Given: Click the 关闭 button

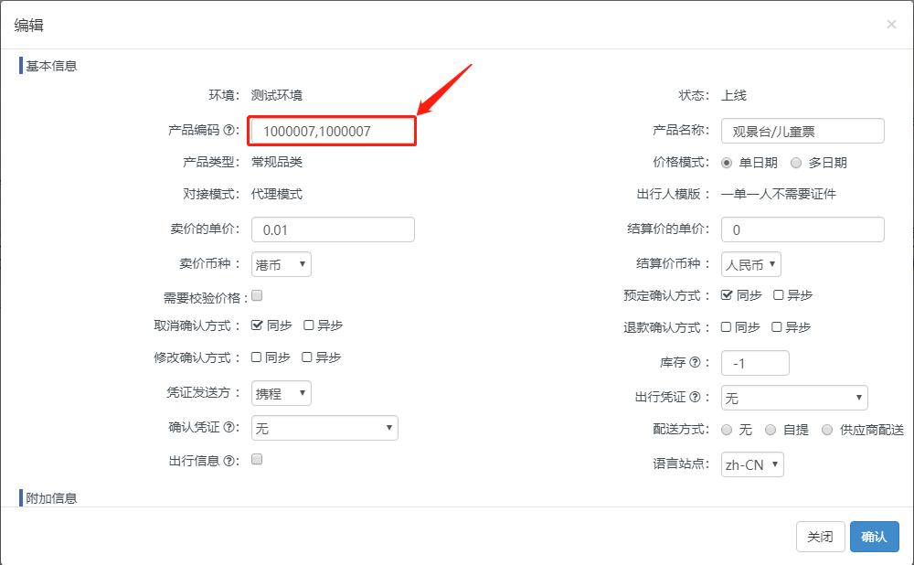Looking at the screenshot, I should 820,537.
